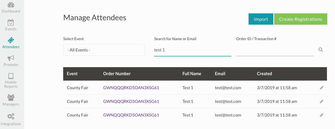Screen dimensions: 335x129
Task: Open Promote megaphone icon
Action: click(11, 58)
